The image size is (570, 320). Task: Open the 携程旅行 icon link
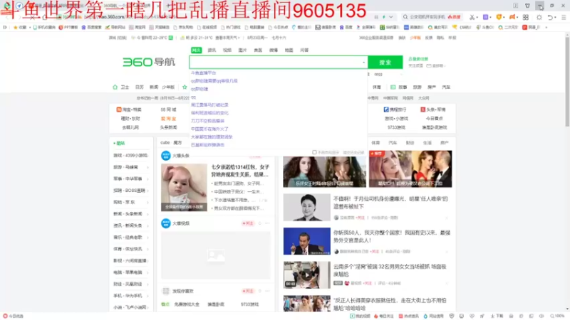point(386,110)
